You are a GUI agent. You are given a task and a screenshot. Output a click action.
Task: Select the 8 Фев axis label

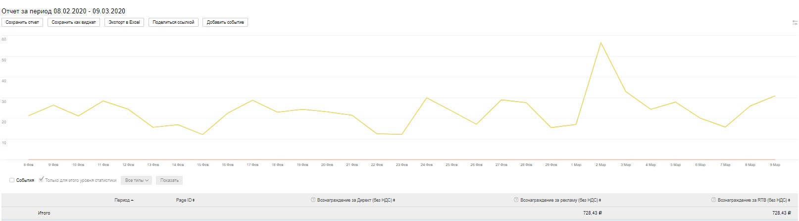coord(29,165)
